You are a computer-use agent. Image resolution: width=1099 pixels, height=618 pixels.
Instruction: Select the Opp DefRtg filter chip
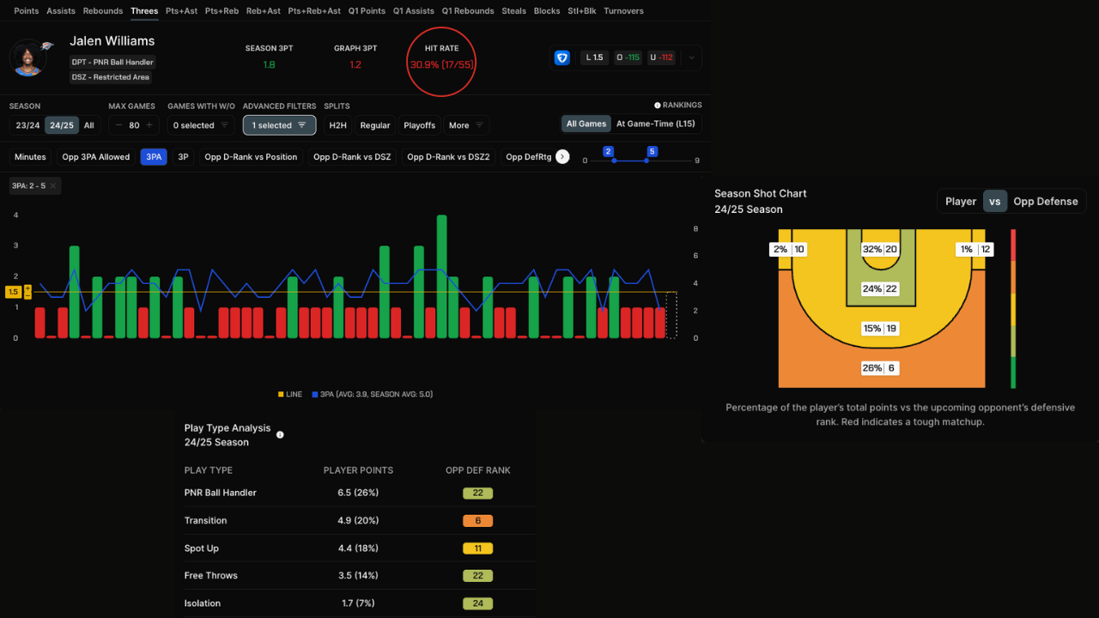(528, 157)
